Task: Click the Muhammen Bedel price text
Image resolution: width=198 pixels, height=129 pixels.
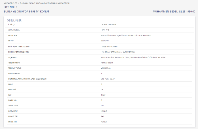Action: click(174, 12)
